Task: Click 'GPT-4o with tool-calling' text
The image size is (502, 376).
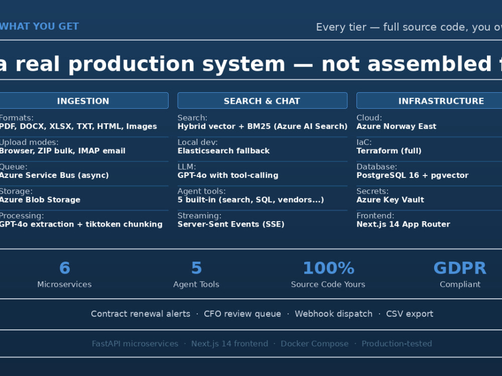Action: coord(228,175)
